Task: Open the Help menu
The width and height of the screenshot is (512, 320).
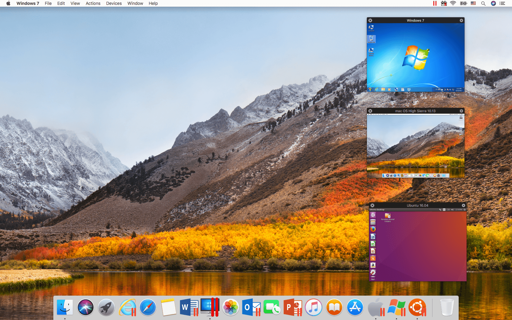Action: pyautogui.click(x=153, y=3)
